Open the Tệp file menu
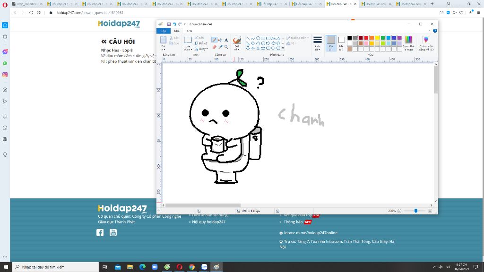The width and height of the screenshot is (484, 272). (163, 31)
